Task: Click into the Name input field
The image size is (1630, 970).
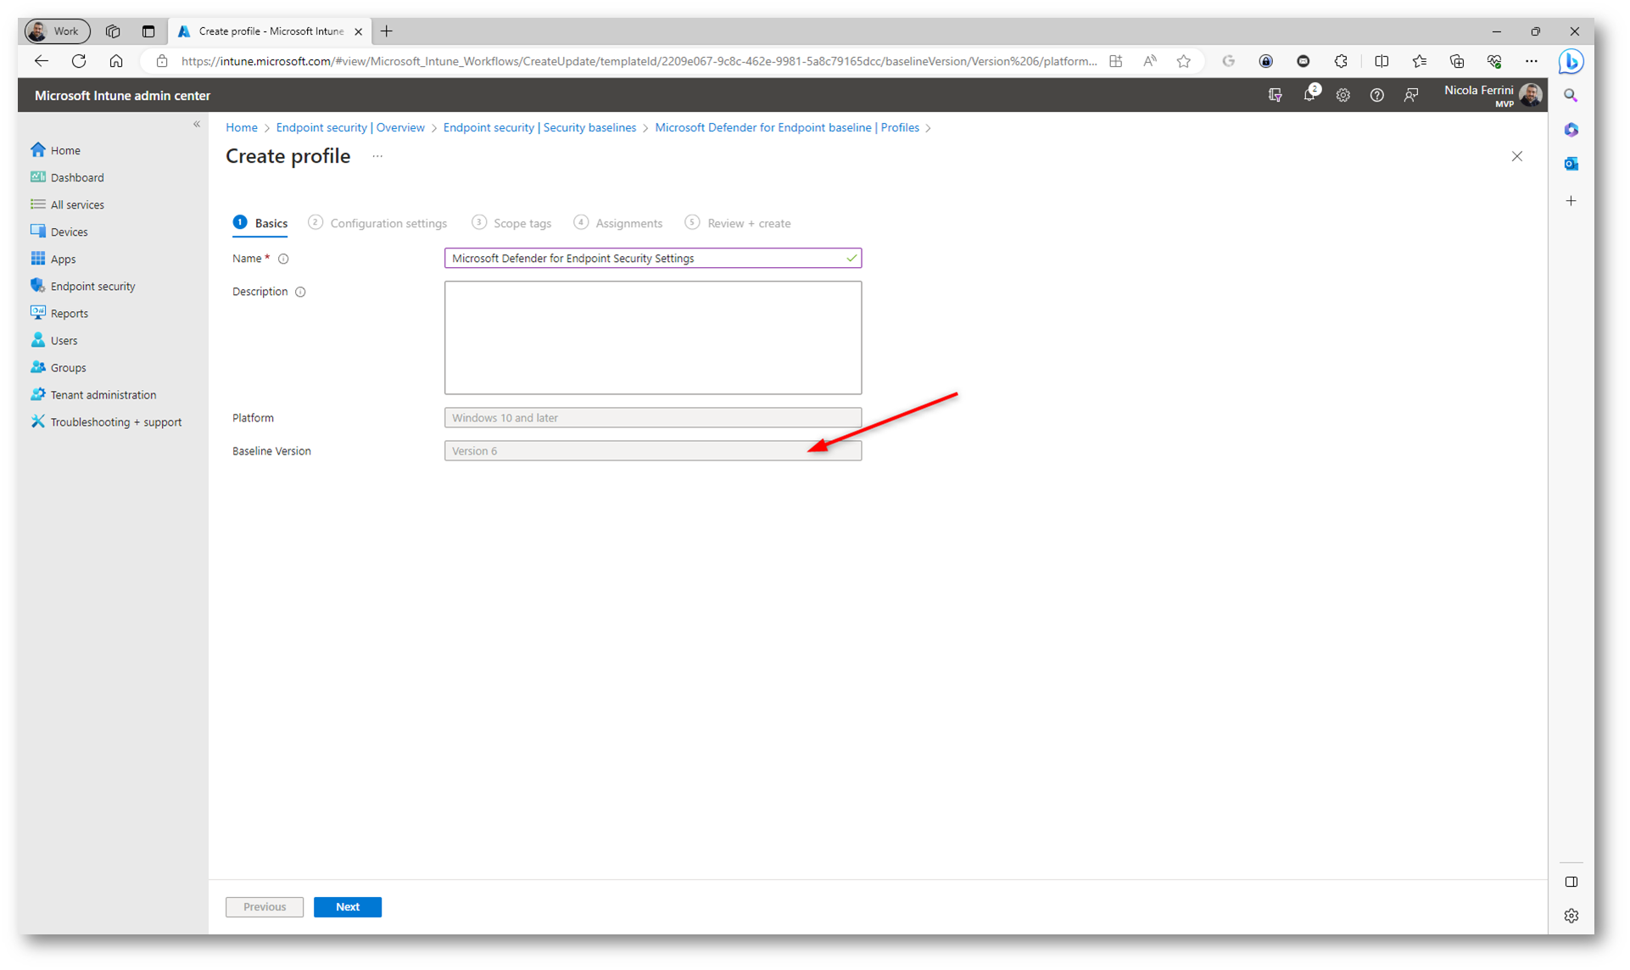Action: [653, 258]
